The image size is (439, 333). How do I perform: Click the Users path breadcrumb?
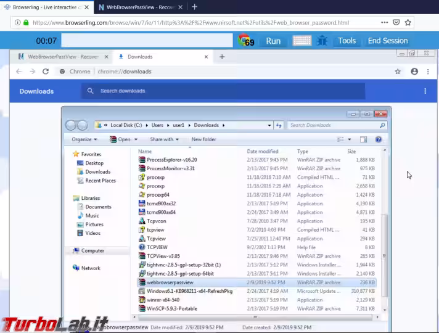click(x=157, y=125)
